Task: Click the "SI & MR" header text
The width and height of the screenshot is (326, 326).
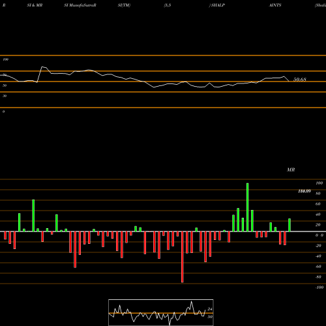Action: (35, 5)
